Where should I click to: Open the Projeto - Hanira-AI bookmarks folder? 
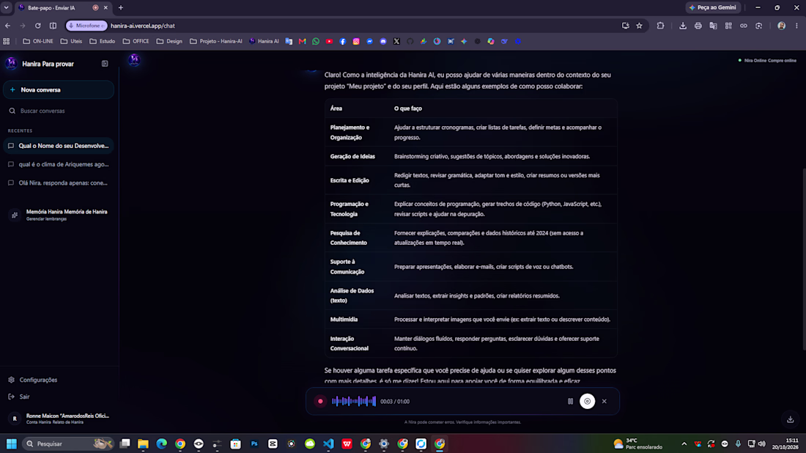pos(216,41)
